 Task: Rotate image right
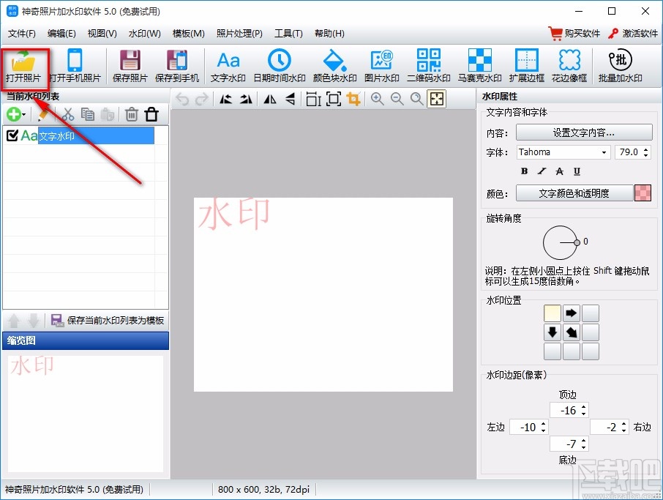[x=246, y=99]
